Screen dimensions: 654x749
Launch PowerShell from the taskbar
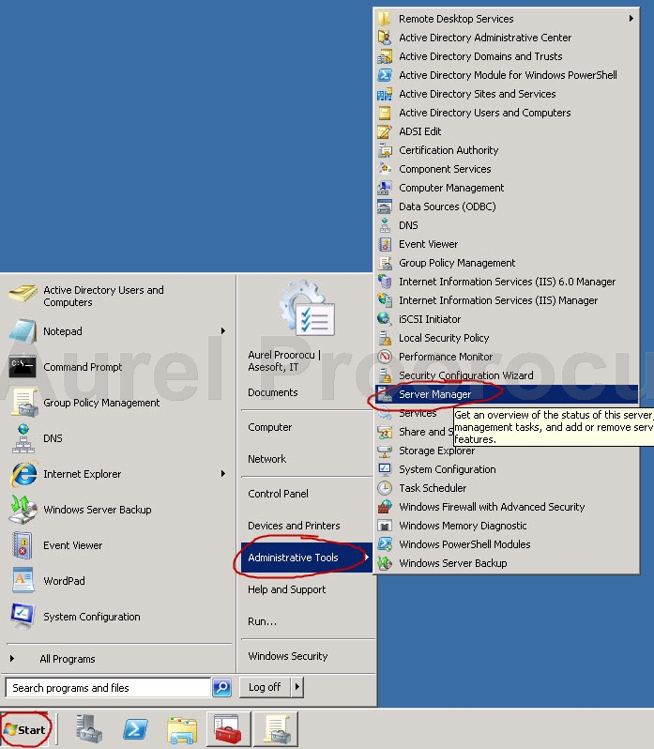click(x=135, y=730)
